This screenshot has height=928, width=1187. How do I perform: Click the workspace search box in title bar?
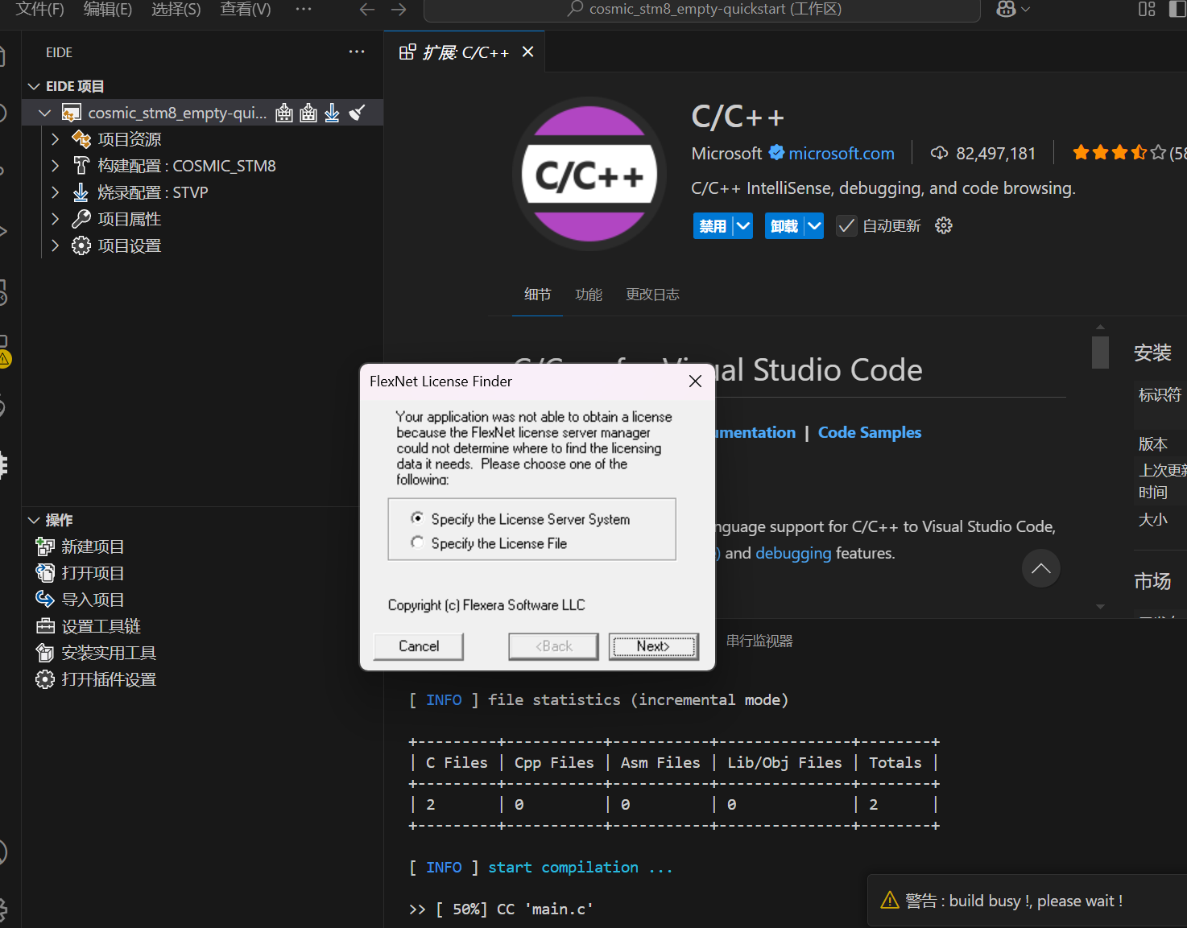[x=701, y=10]
